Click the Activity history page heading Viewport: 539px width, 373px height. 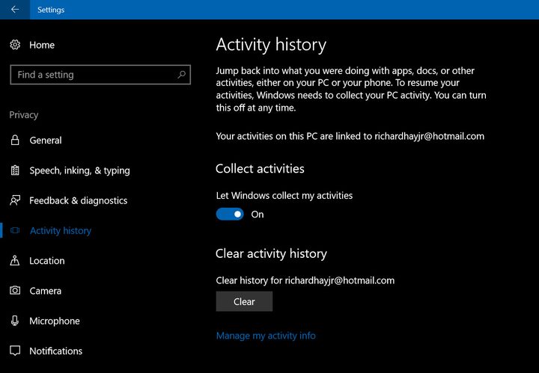(271, 45)
